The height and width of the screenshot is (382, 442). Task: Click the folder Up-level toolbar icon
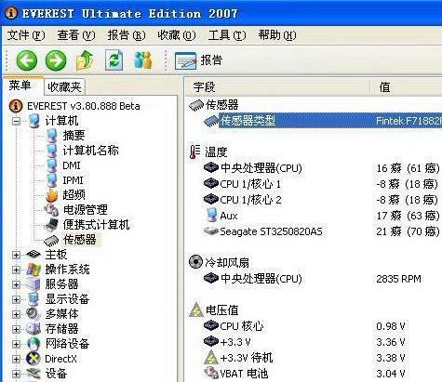pos(85,60)
